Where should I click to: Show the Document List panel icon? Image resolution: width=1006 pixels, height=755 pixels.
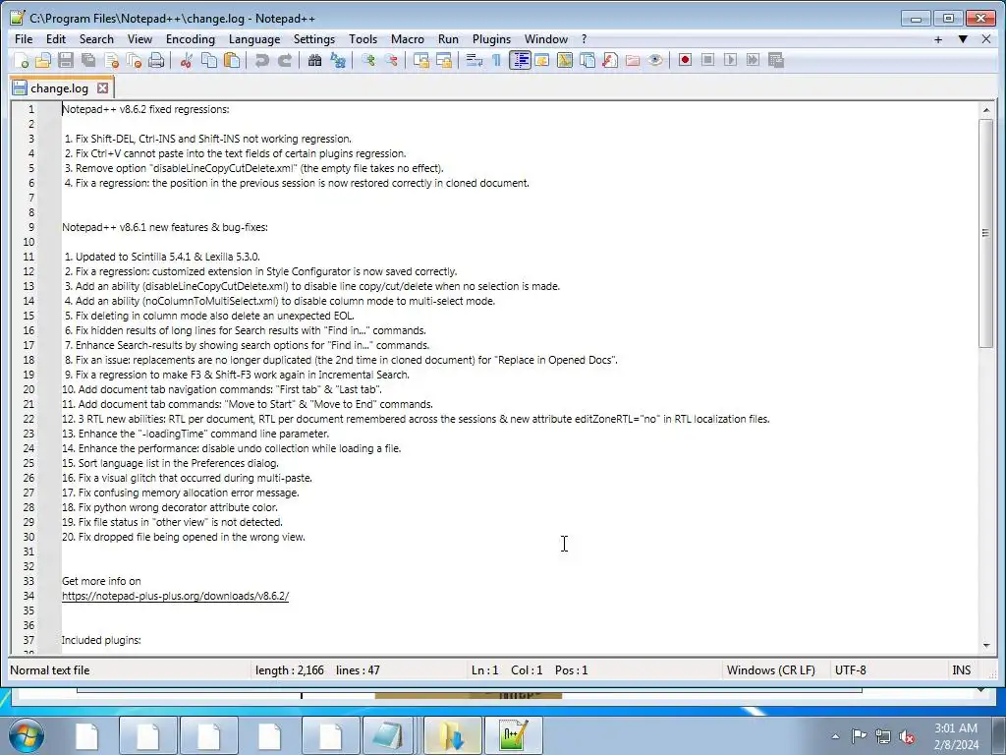pos(587,60)
